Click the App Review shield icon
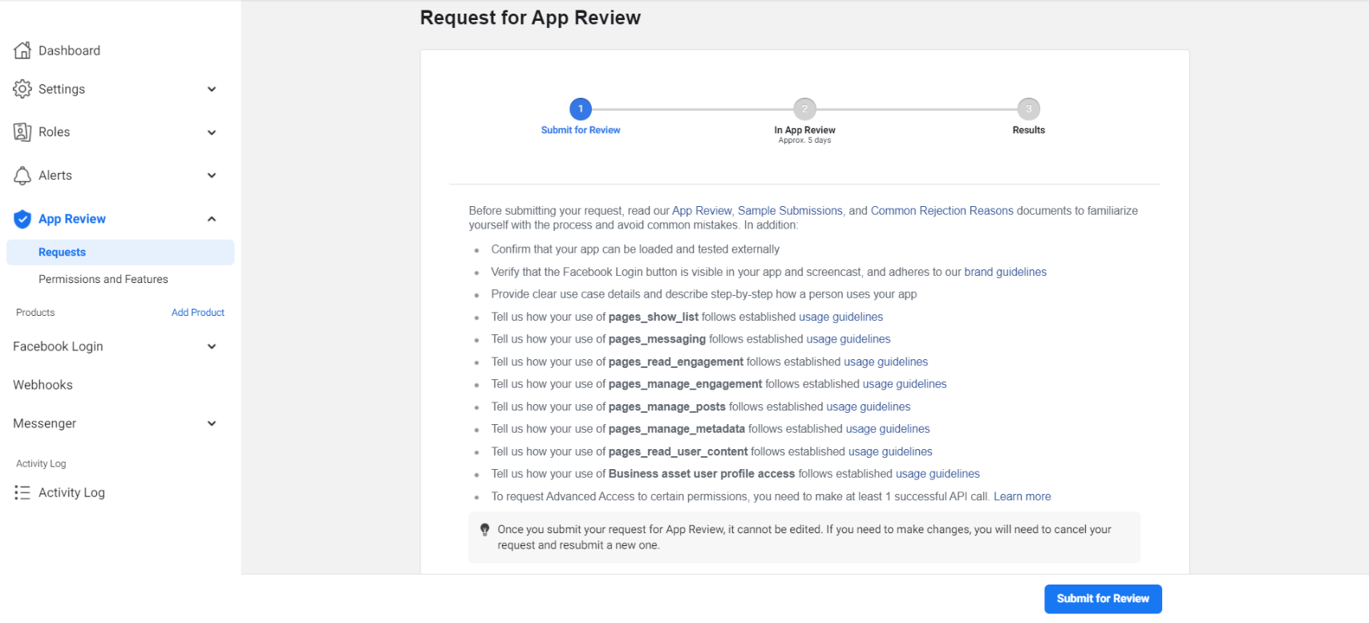This screenshot has width=1369, height=623. tap(22, 219)
